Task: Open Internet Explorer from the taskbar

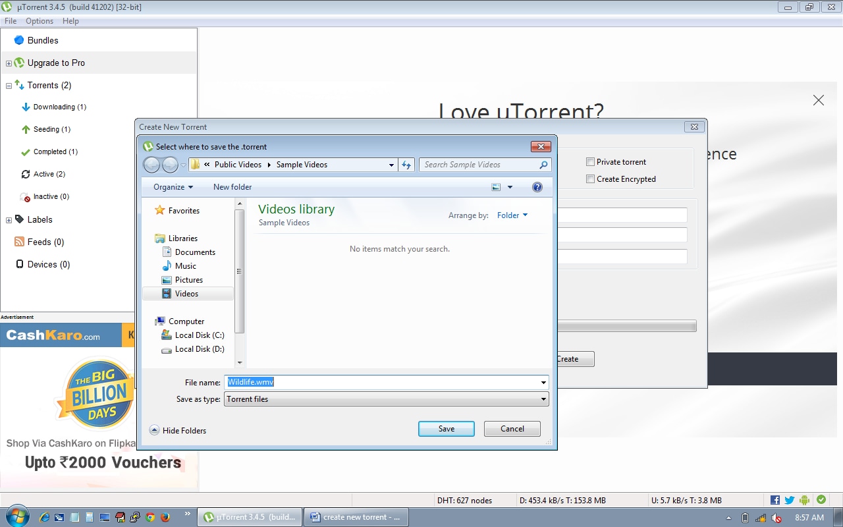Action: pos(45,517)
